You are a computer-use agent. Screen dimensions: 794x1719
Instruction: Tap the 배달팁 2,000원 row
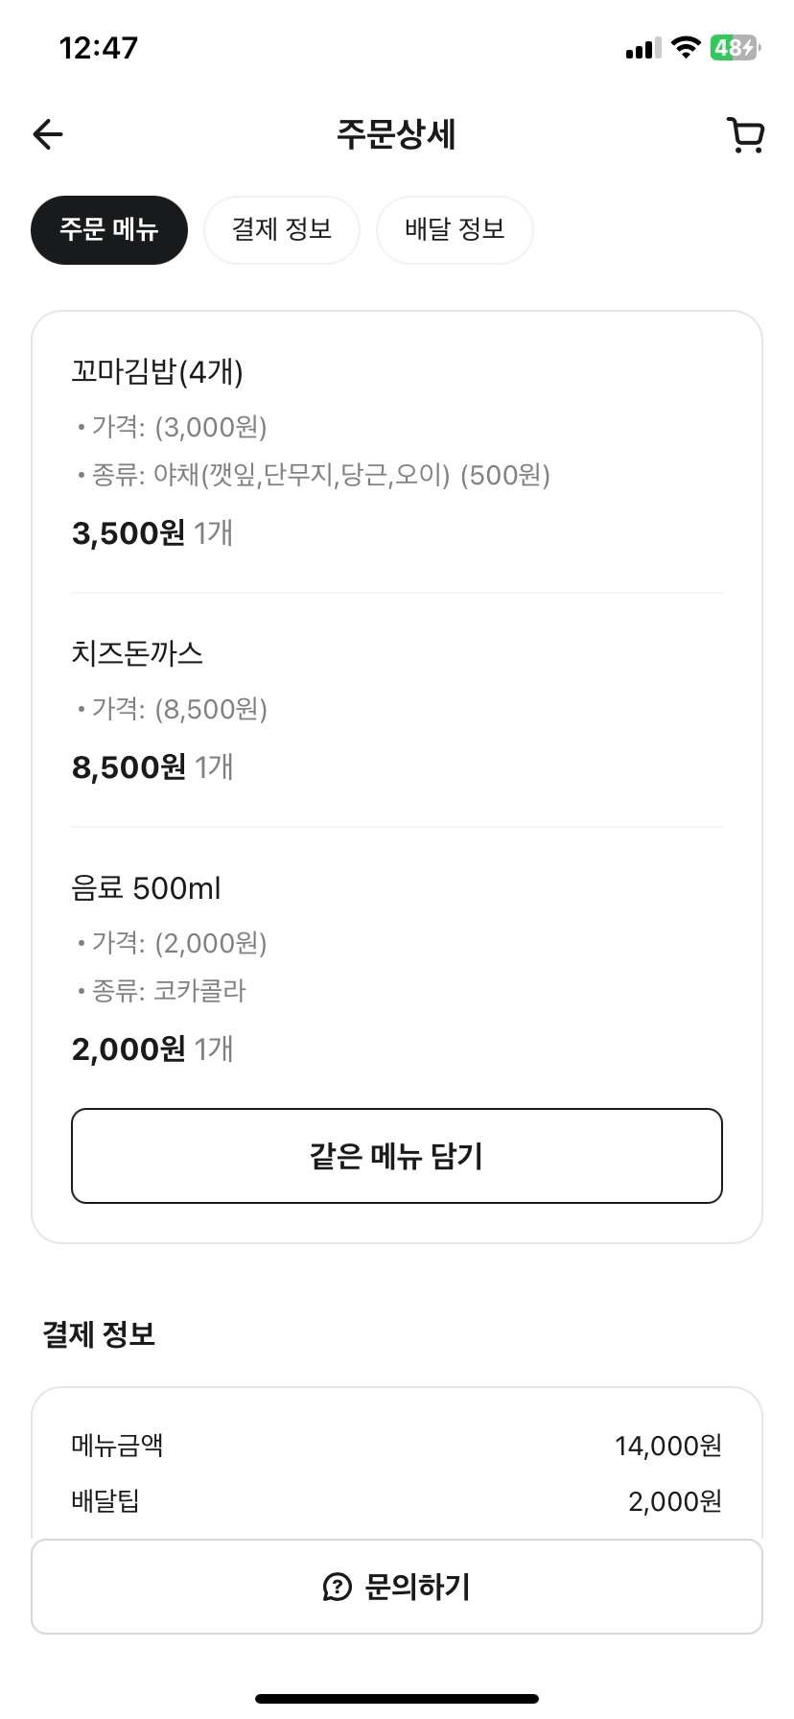(396, 1501)
